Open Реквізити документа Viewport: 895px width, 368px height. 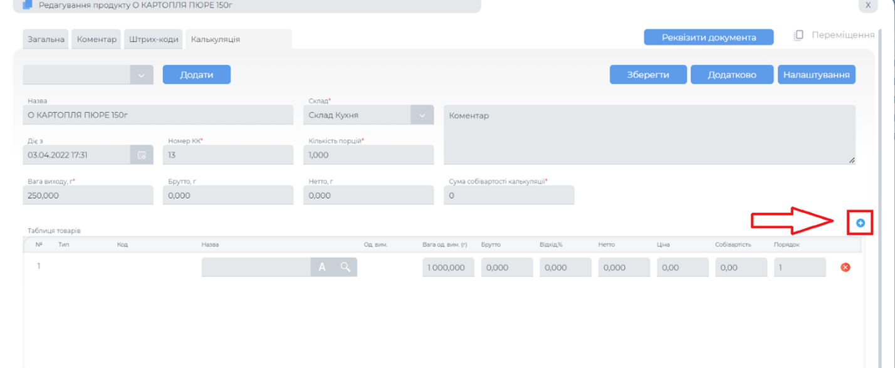tap(708, 38)
